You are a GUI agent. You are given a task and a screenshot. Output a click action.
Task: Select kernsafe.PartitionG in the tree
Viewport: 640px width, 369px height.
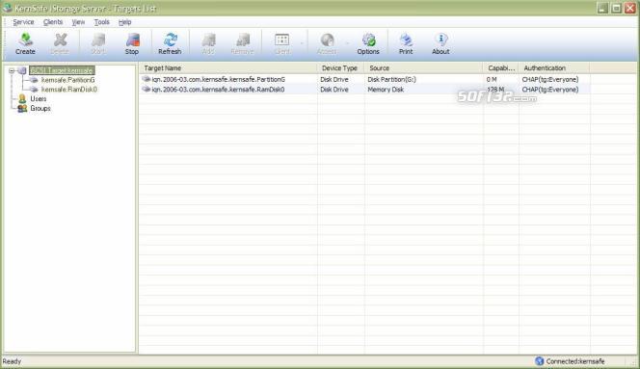click(x=67, y=80)
